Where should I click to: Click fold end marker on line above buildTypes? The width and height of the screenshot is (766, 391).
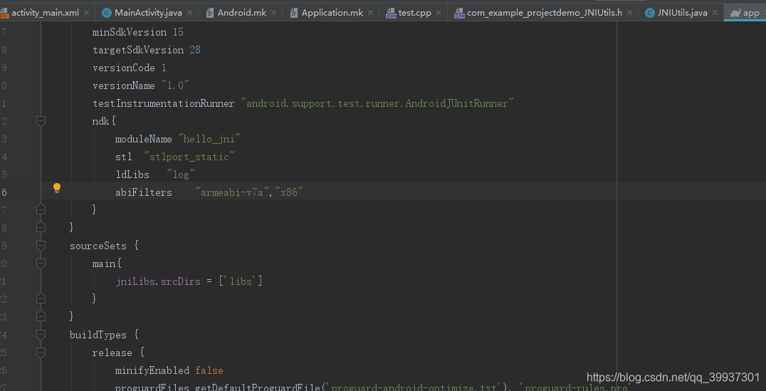(x=41, y=316)
